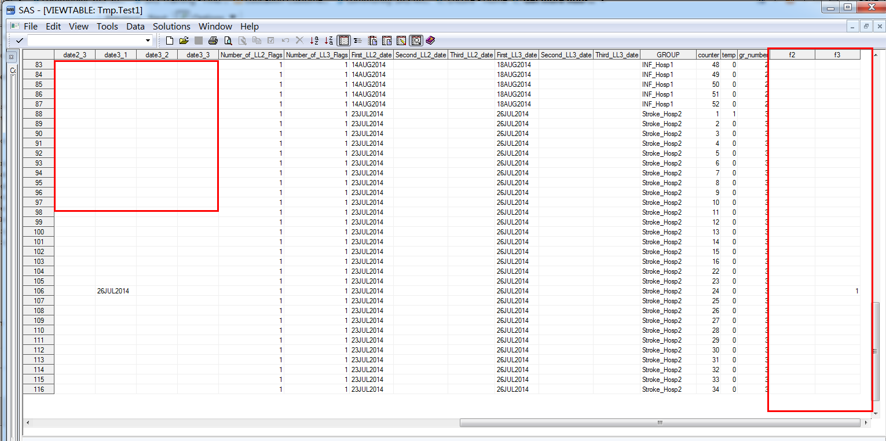Sort ascending with the A-Z icon
This screenshot has width=886, height=441.
(x=314, y=41)
